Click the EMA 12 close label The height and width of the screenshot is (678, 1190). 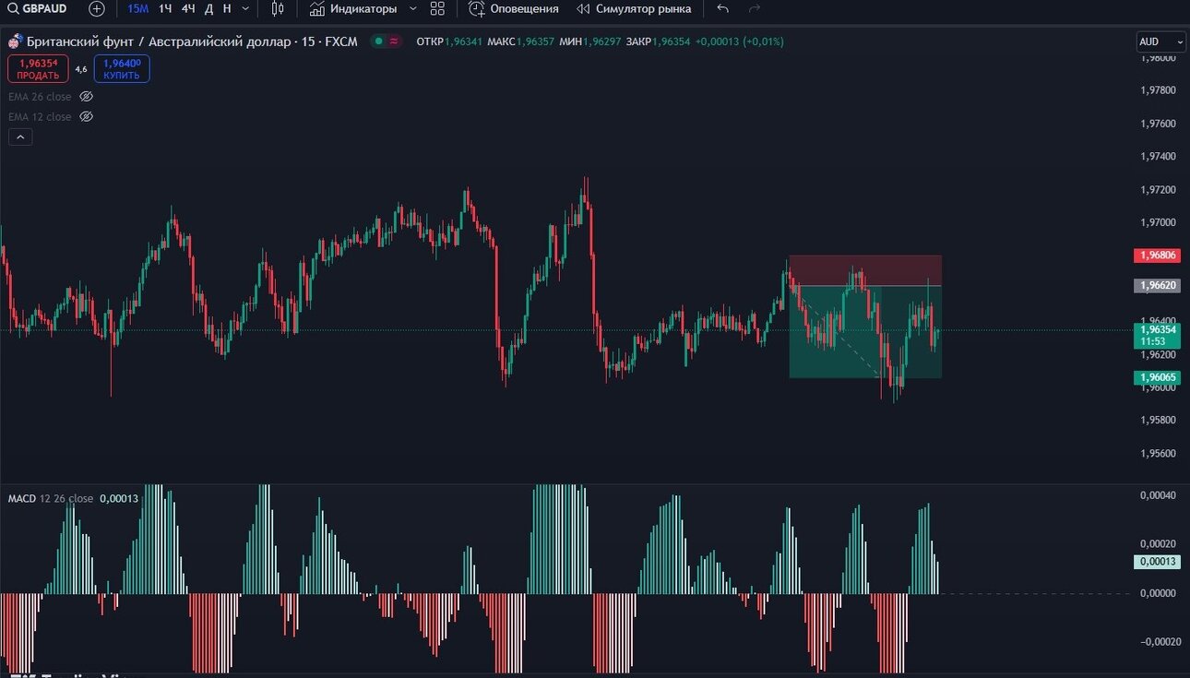pos(40,117)
